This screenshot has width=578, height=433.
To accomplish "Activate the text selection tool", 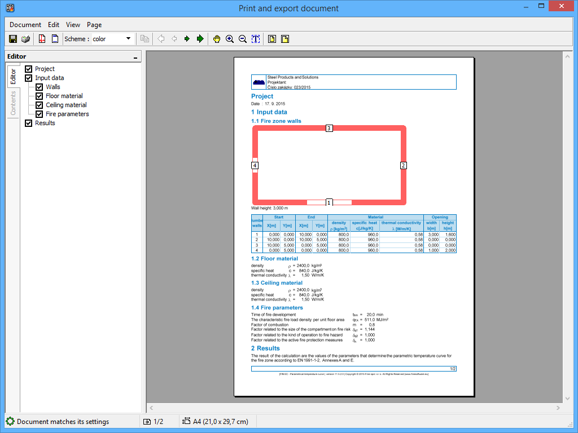I will click(255, 39).
